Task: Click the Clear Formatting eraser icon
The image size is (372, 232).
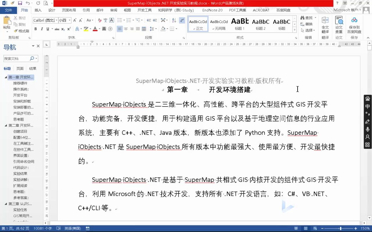Action: 100,20
